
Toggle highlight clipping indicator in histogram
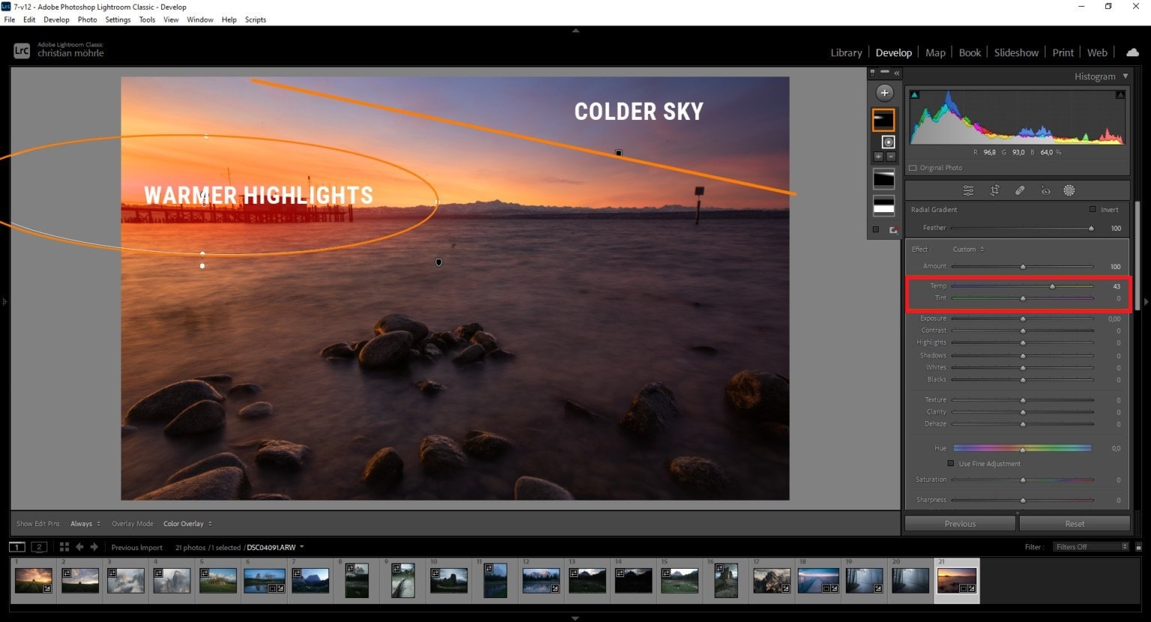pyautogui.click(x=1120, y=95)
